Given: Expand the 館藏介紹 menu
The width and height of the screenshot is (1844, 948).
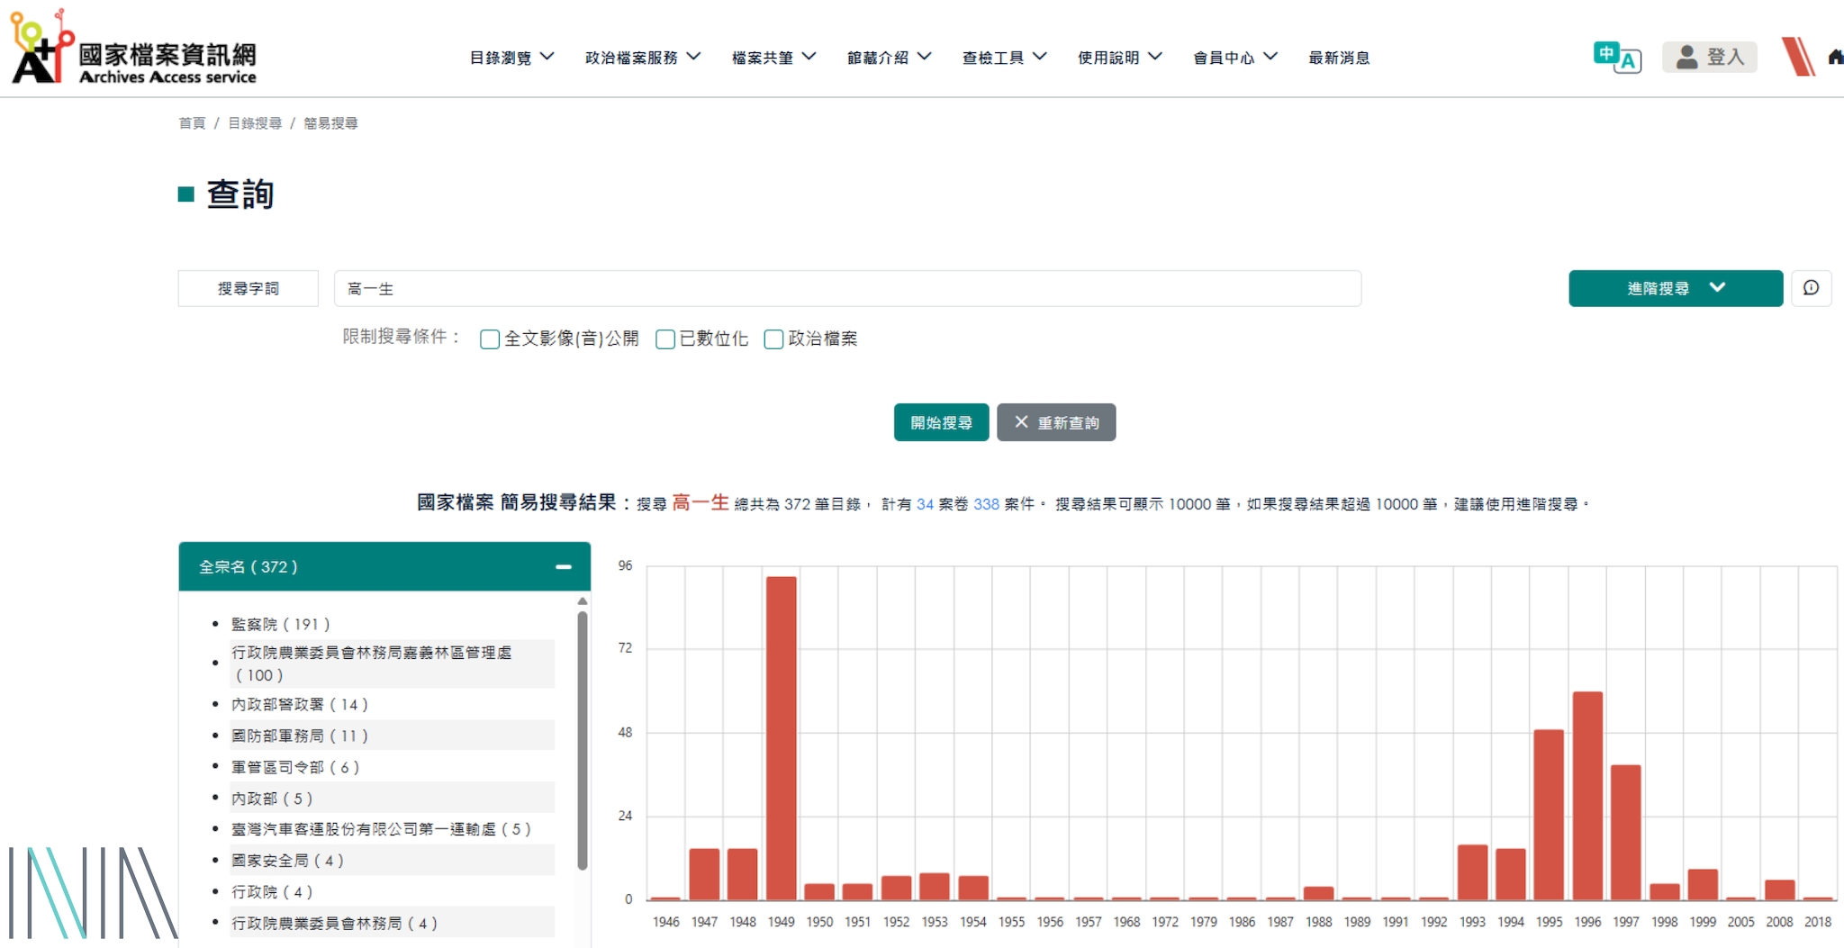Looking at the screenshot, I should click(889, 58).
